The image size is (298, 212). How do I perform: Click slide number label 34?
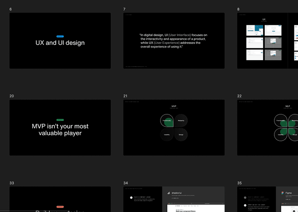pyautogui.click(x=125, y=183)
